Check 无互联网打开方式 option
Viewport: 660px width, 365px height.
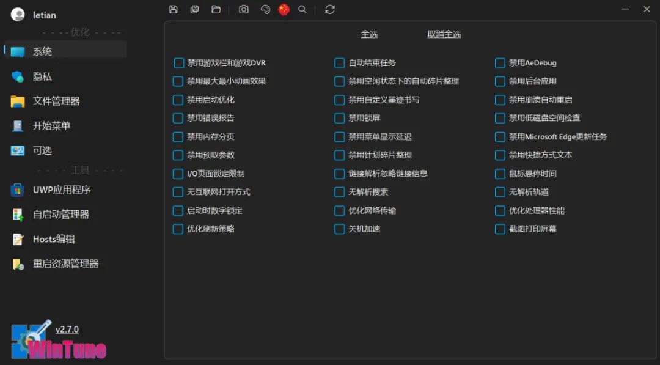point(178,192)
